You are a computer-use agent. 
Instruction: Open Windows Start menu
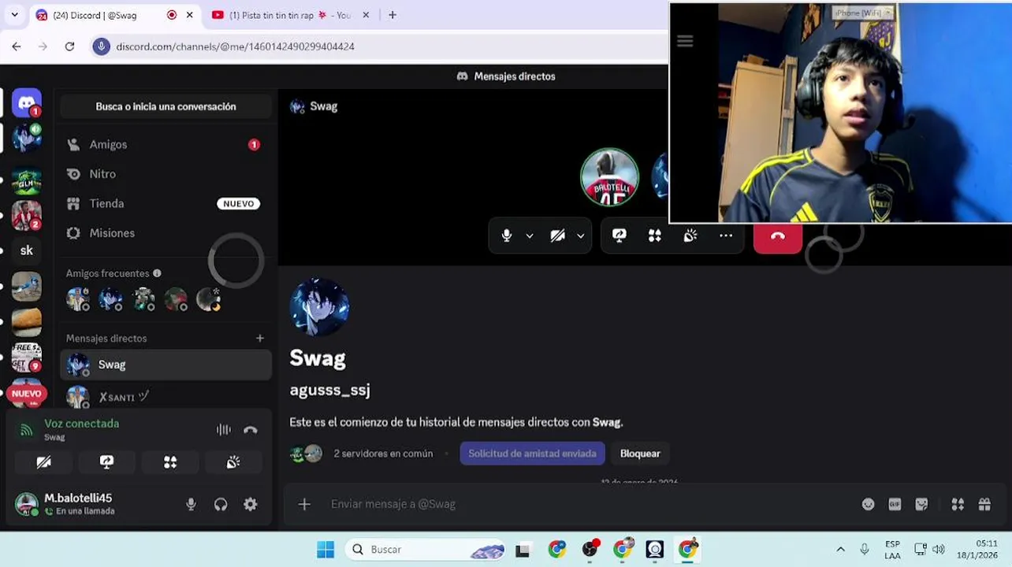[326, 550]
